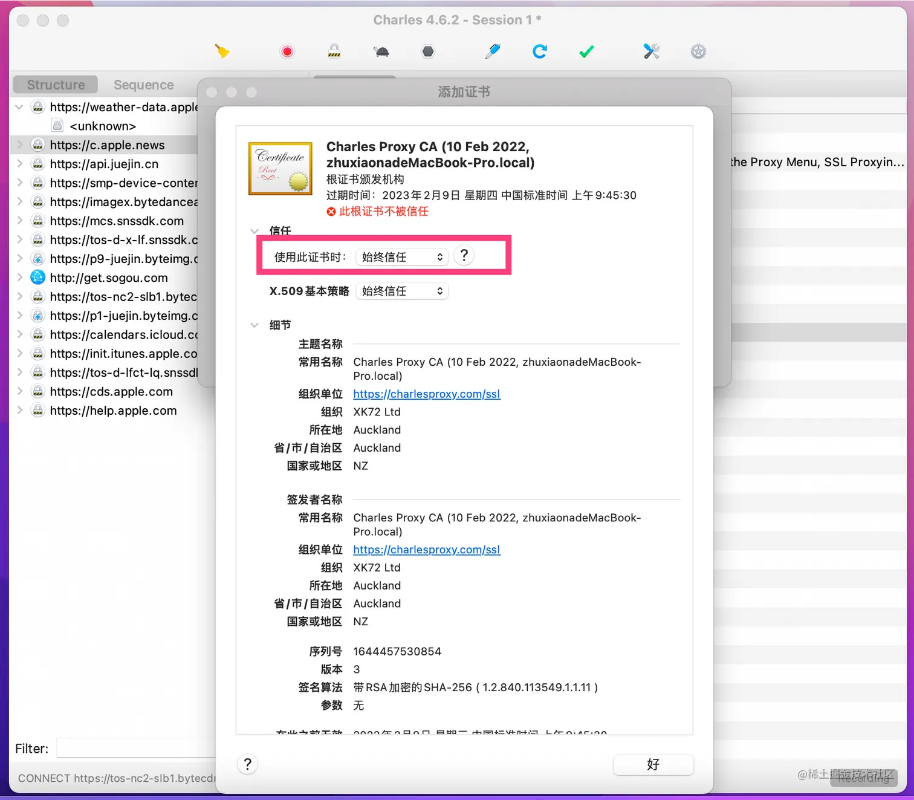The width and height of the screenshot is (914, 800).
Task: Open the settings gear icon
Action: point(698,51)
